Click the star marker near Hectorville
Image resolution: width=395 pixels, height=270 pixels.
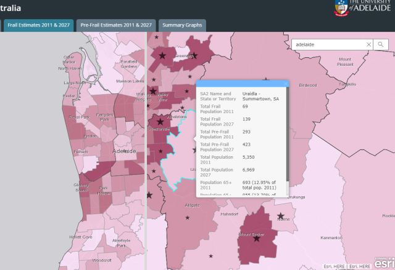point(160,122)
